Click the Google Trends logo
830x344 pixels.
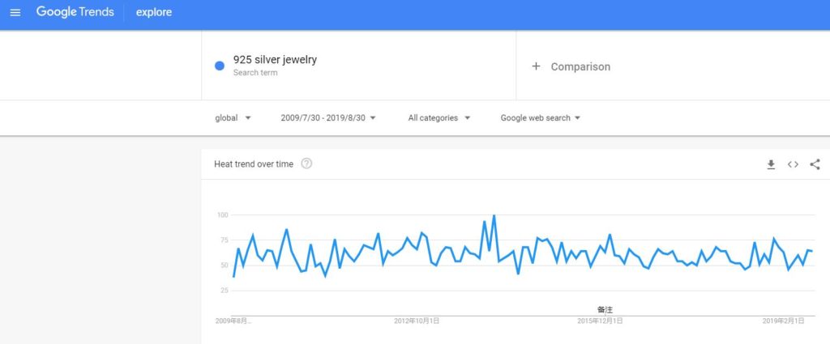(x=75, y=13)
